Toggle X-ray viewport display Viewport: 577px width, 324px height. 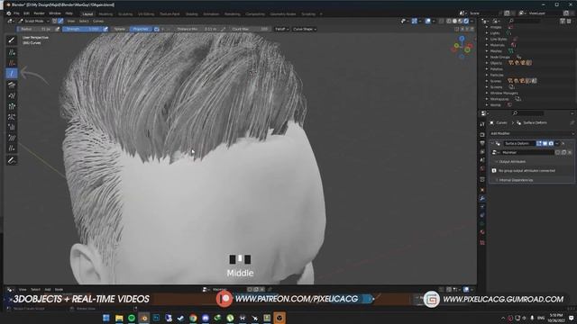click(441, 22)
